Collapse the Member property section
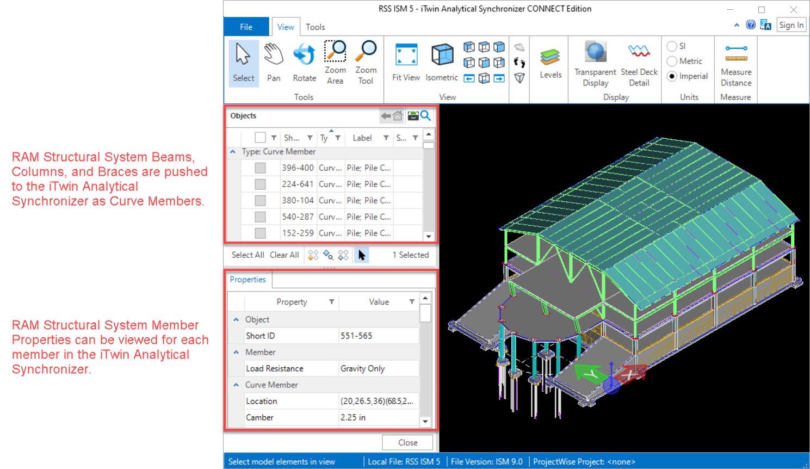This screenshot has height=469, width=810. pos(236,353)
